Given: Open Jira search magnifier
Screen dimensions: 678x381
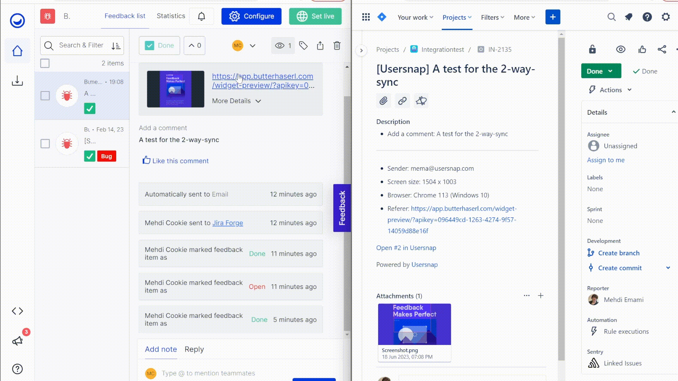Looking at the screenshot, I should point(612,17).
